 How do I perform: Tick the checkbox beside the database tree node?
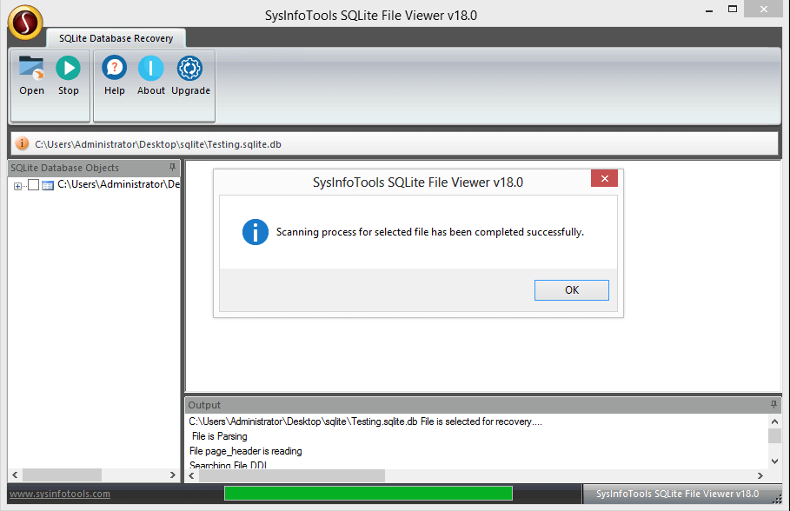pos(33,185)
